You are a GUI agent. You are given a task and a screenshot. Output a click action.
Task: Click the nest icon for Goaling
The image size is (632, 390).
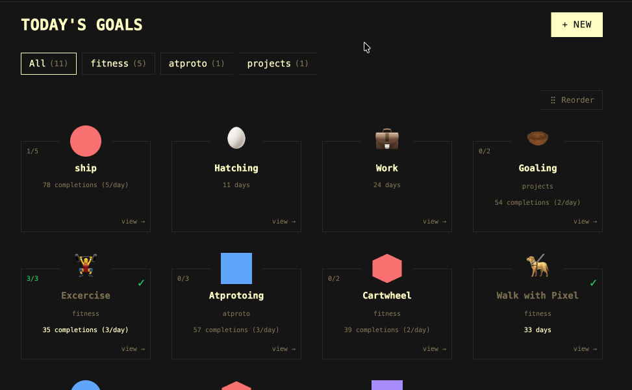point(537,138)
